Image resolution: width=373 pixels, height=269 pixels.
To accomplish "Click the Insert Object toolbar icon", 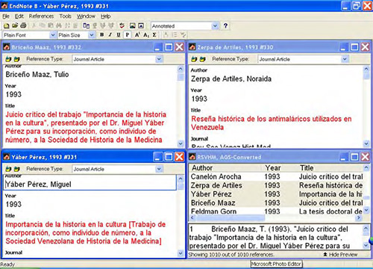I will click(141, 25).
